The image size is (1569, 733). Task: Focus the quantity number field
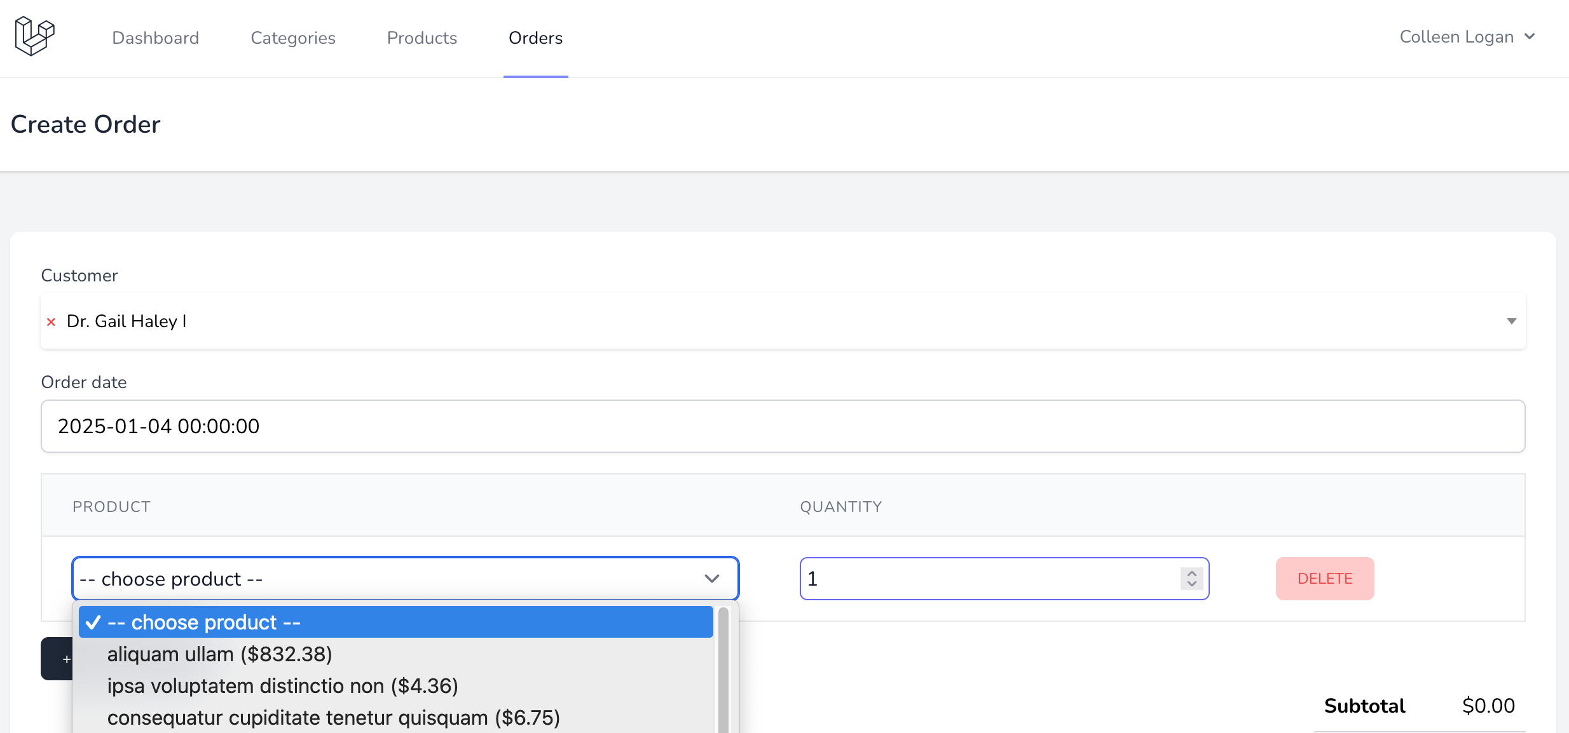click(985, 579)
